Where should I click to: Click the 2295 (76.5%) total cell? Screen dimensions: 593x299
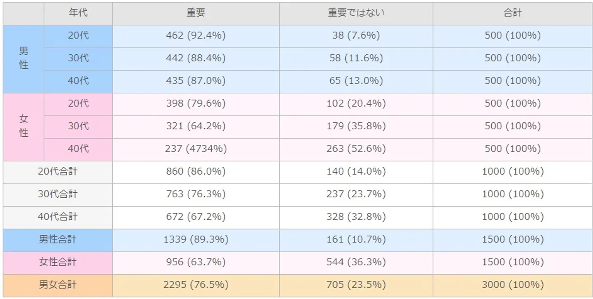click(x=196, y=285)
